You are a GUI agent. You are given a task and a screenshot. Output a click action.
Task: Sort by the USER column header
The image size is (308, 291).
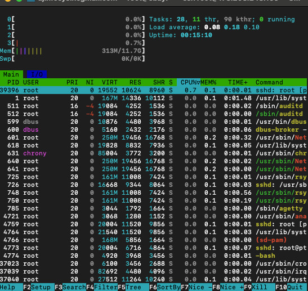tap(31, 82)
